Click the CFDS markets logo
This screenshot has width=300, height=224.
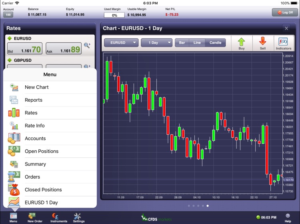tap(156, 218)
